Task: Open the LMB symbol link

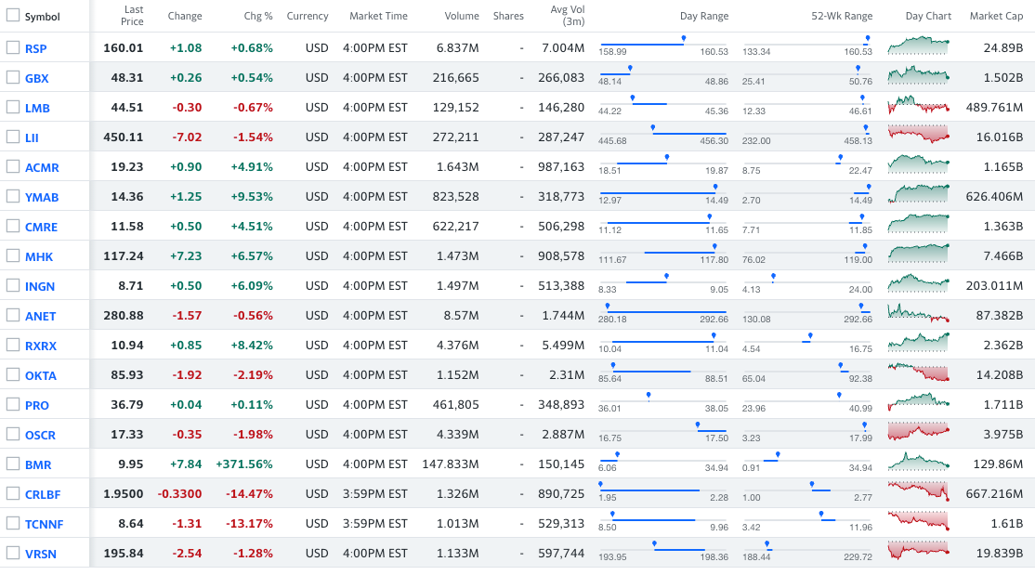Action: point(37,109)
